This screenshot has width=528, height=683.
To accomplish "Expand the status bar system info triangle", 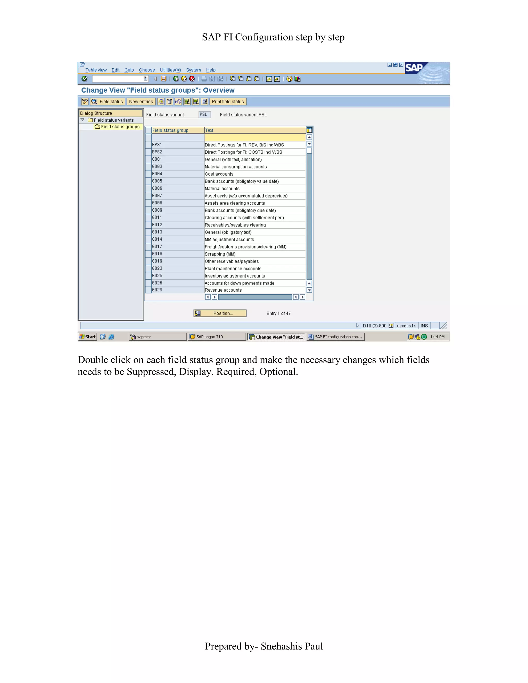I will click(358, 326).
